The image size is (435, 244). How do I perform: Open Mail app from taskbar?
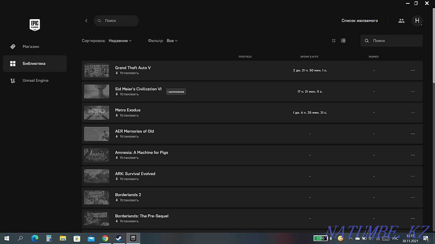[91, 238]
